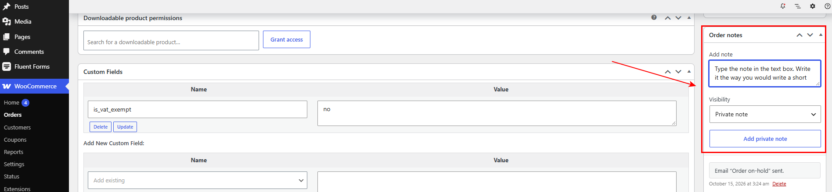Click the help question mark icon in top bar
This screenshot has width=832, height=192.
point(828,6)
